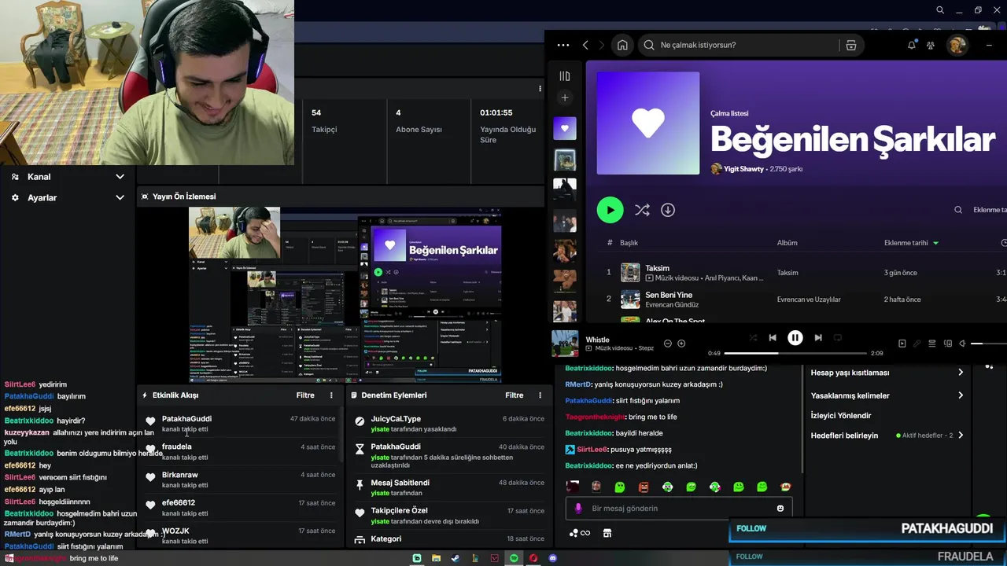
Task: Open Spotify three-dot main menu
Action: [563, 45]
